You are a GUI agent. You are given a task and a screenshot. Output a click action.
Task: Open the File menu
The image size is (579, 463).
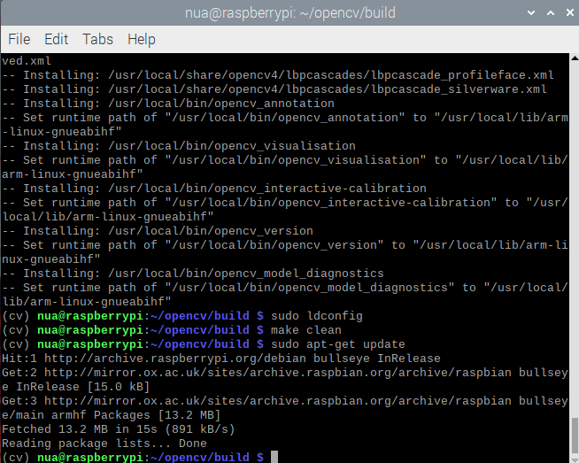click(x=19, y=39)
